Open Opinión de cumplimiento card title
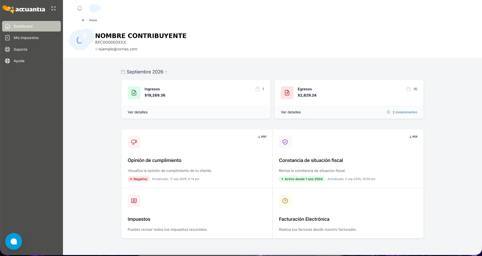482x256 pixels. (x=154, y=160)
